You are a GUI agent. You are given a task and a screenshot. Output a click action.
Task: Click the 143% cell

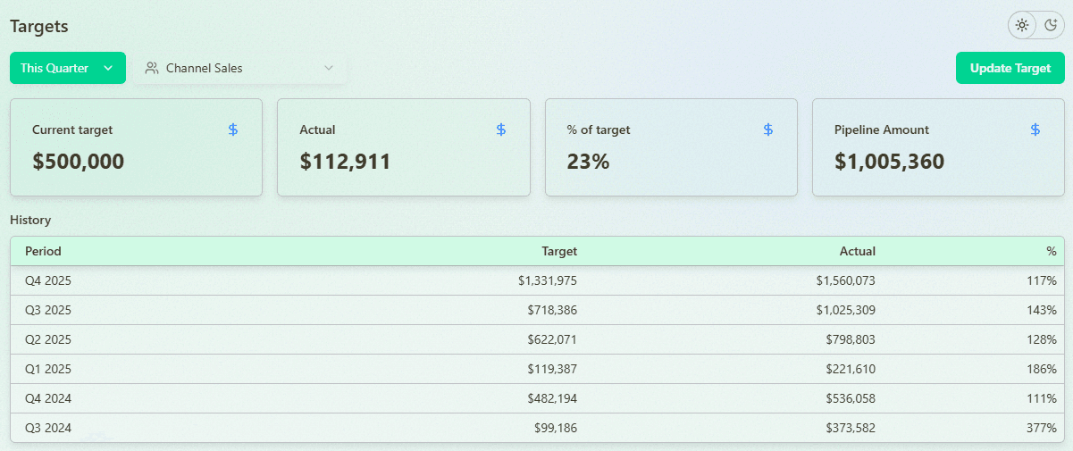[1042, 310]
